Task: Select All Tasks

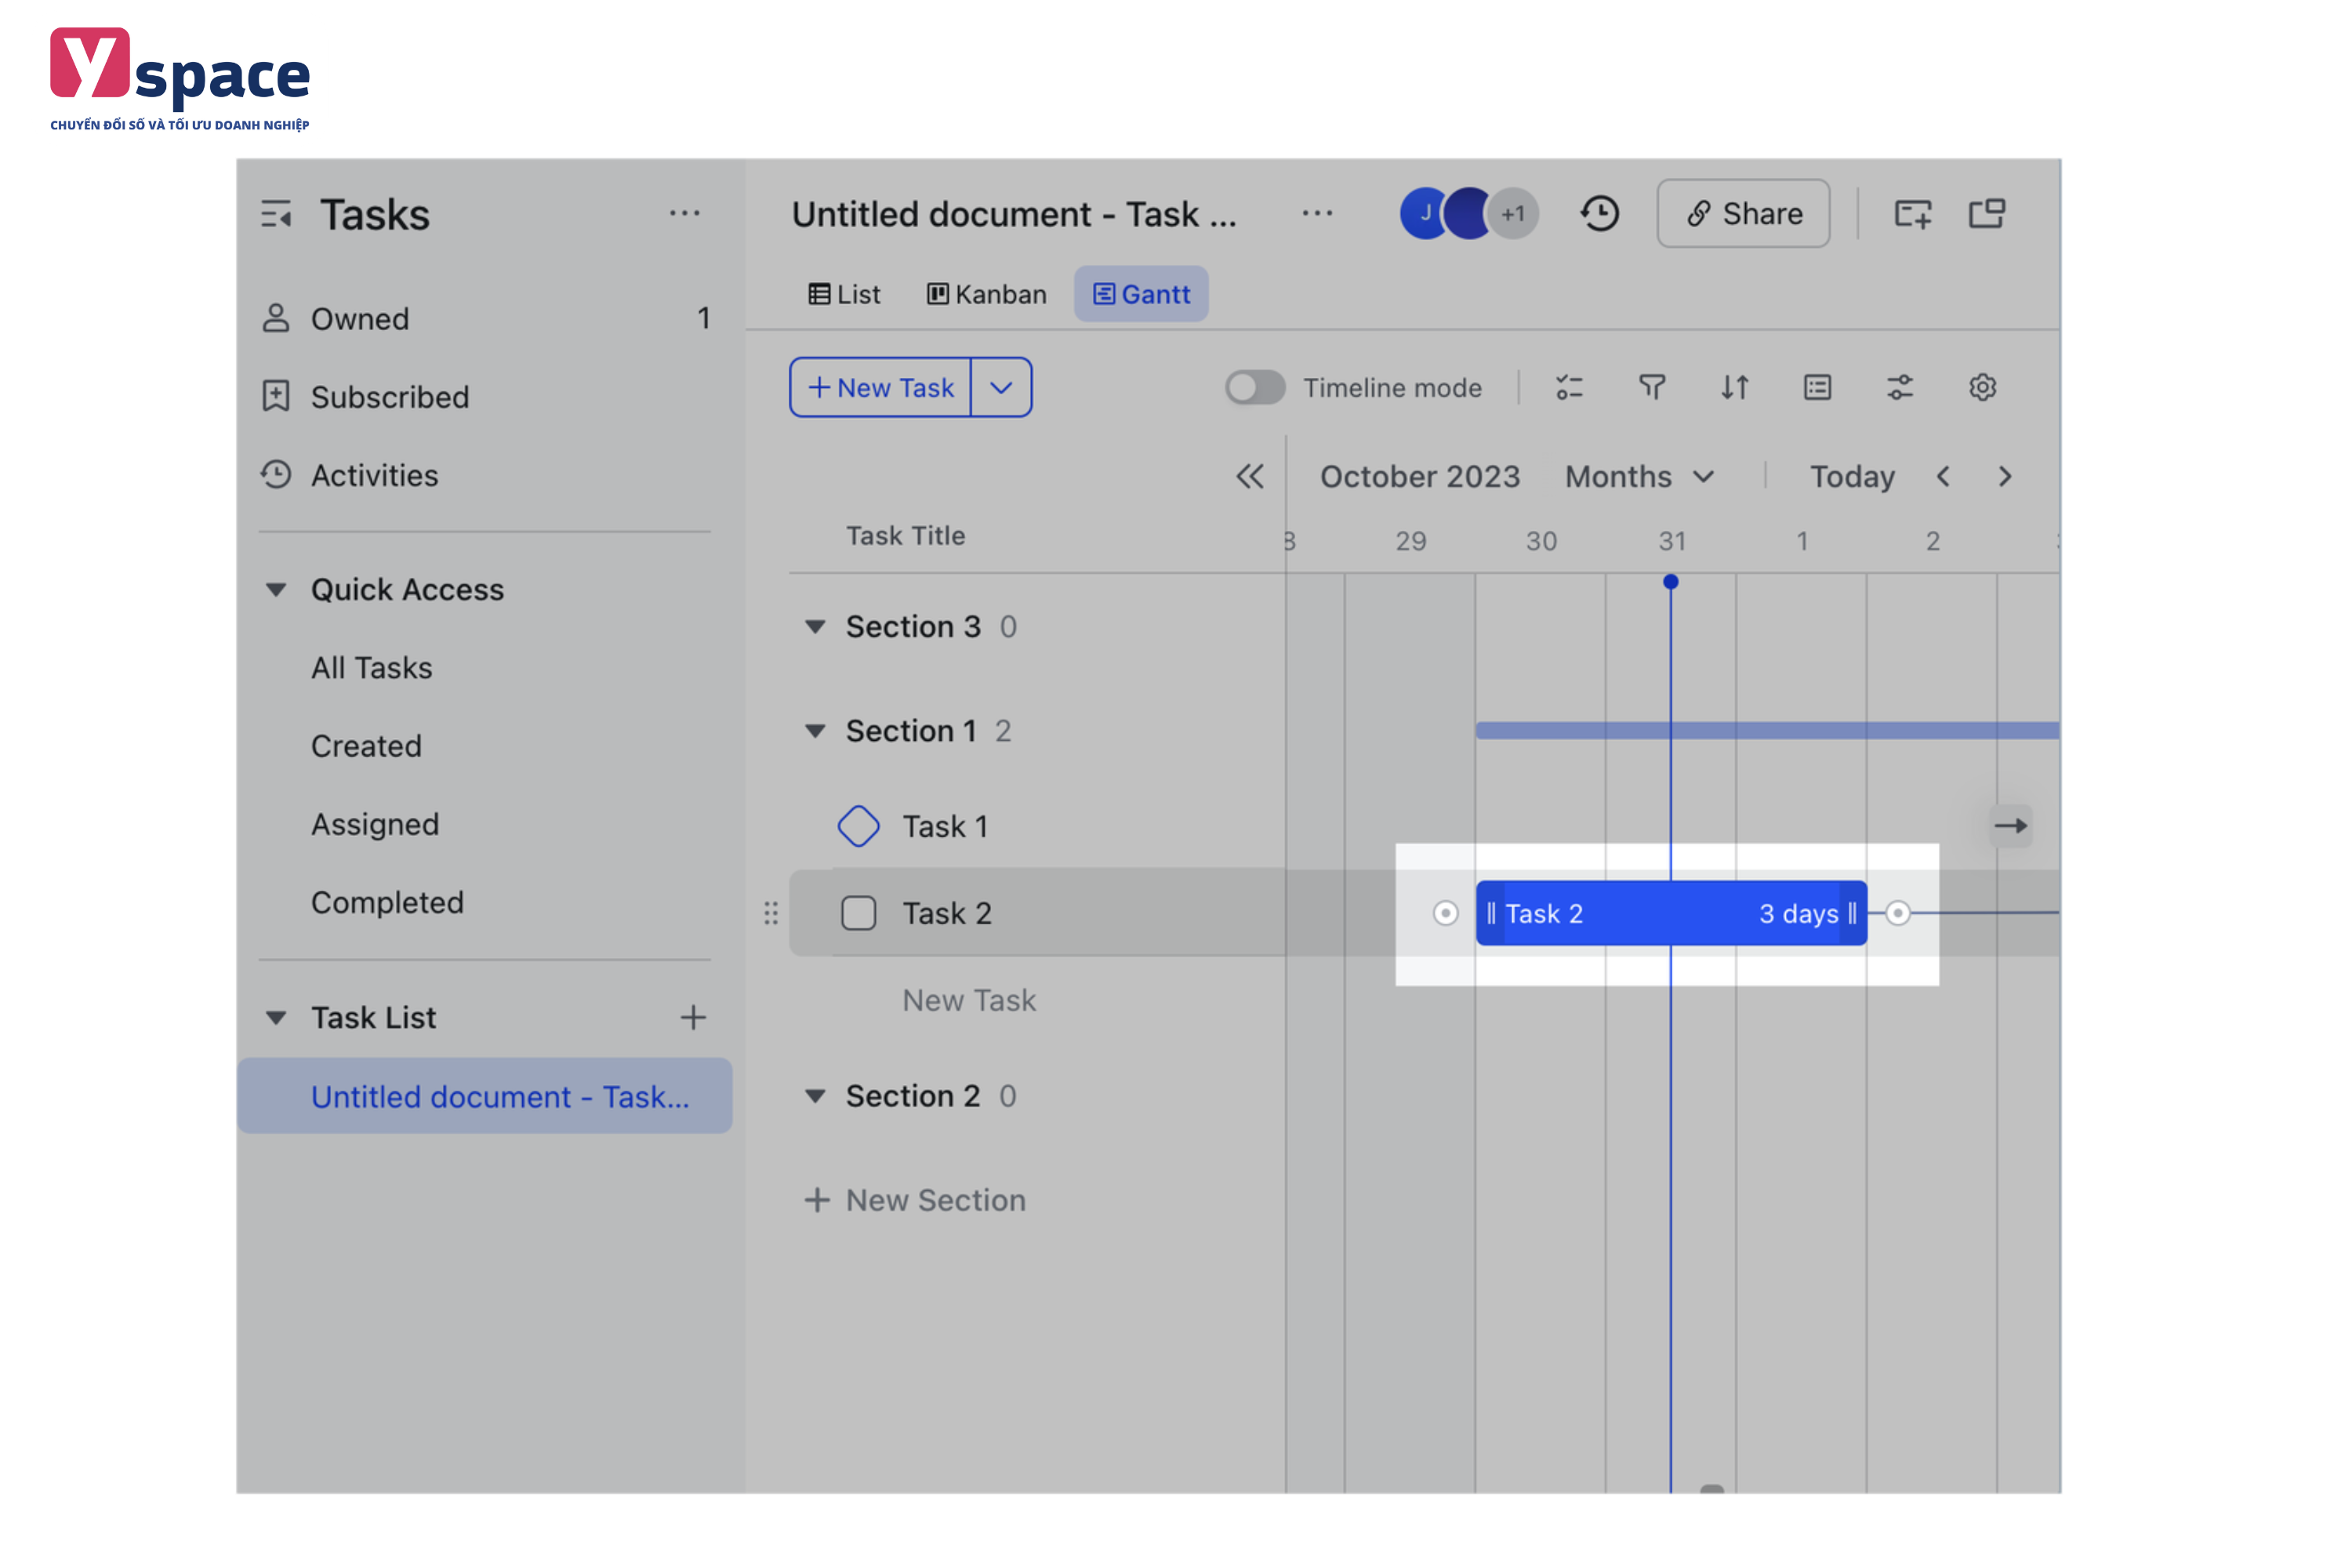Action: click(372, 668)
